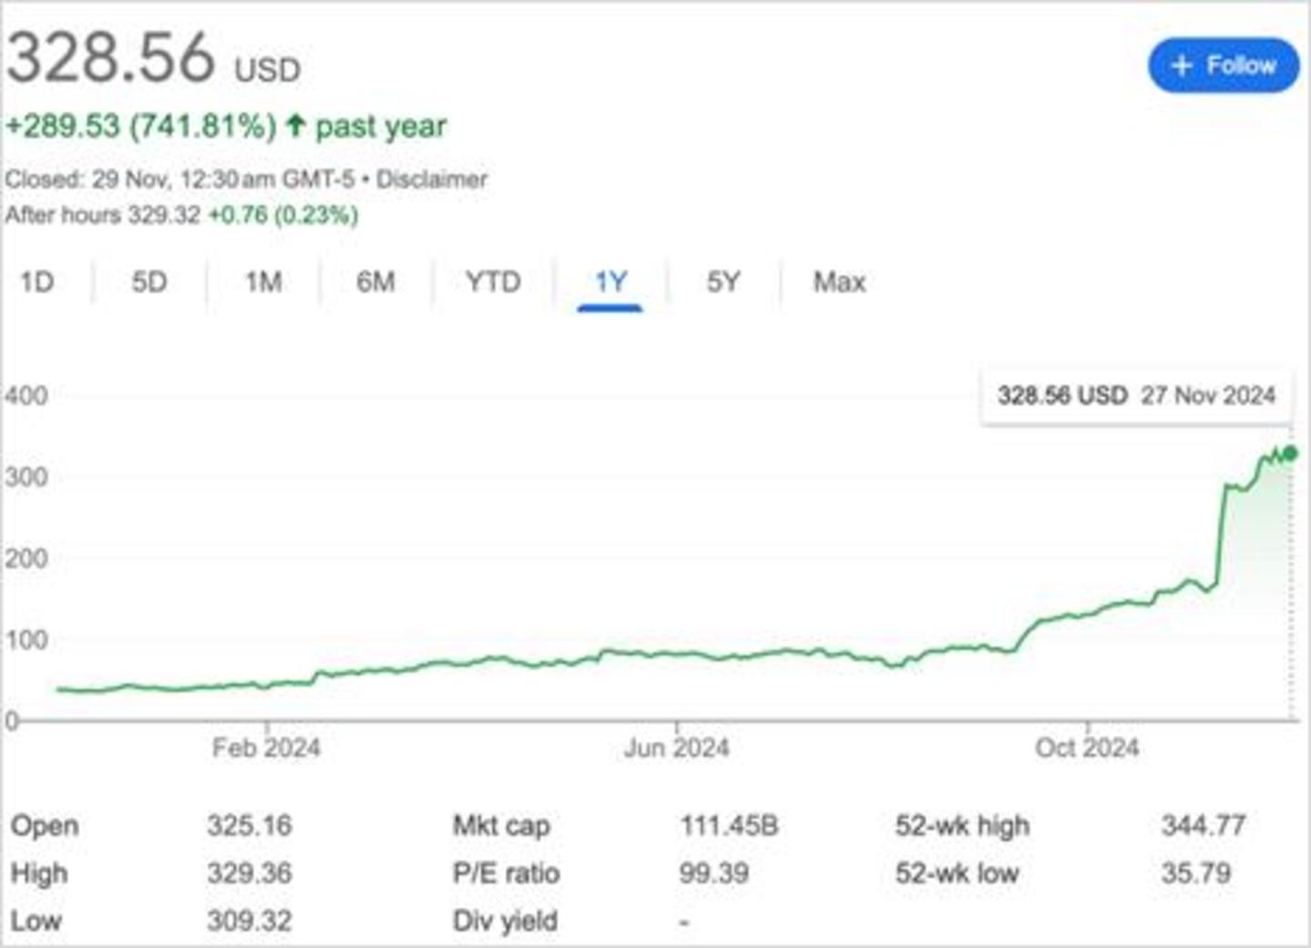Show the Max history range
Screen dimensions: 1311x948
(x=839, y=282)
